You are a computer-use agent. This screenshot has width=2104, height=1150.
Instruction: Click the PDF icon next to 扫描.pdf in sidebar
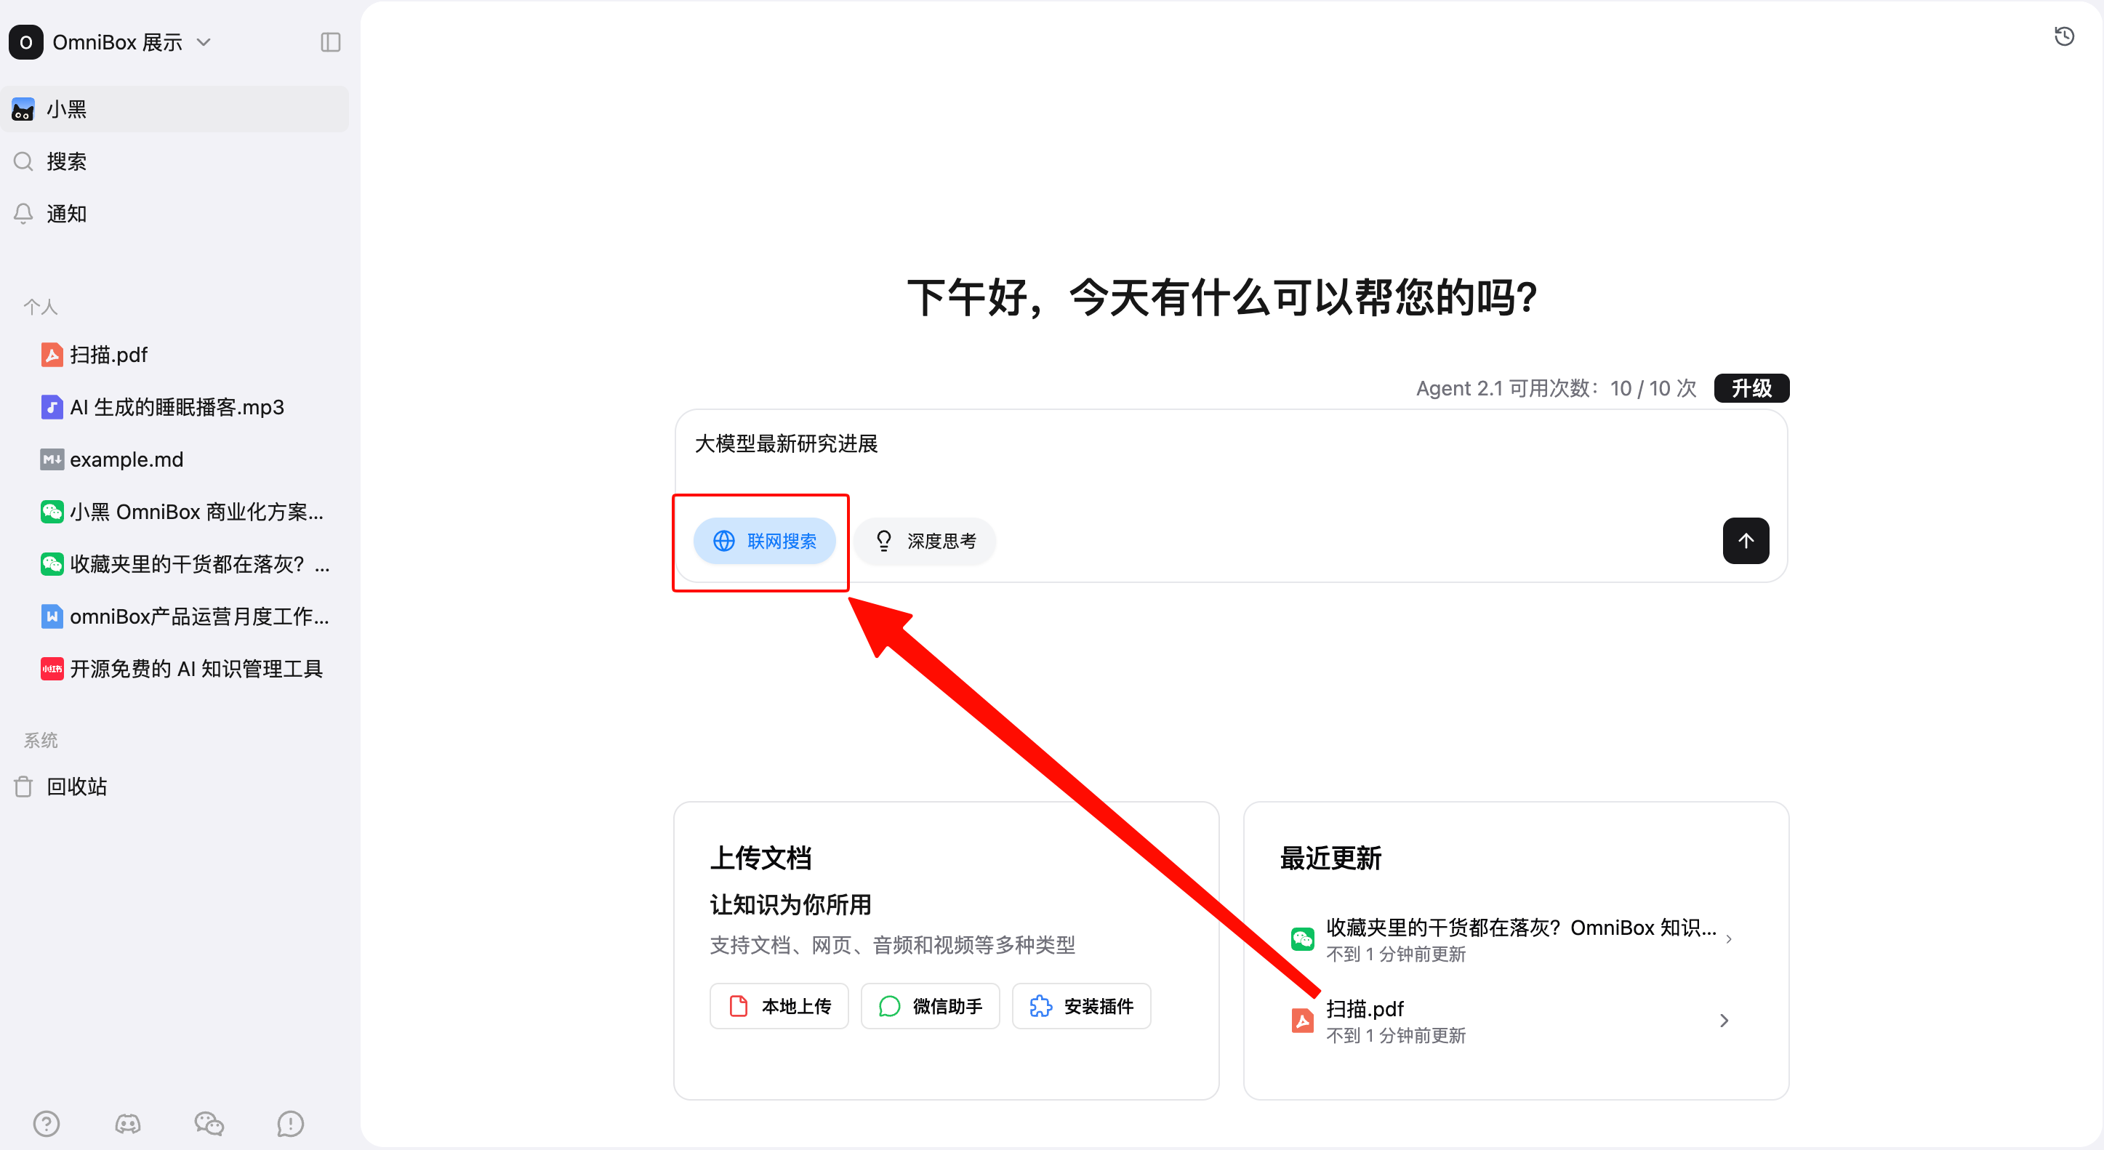point(52,355)
